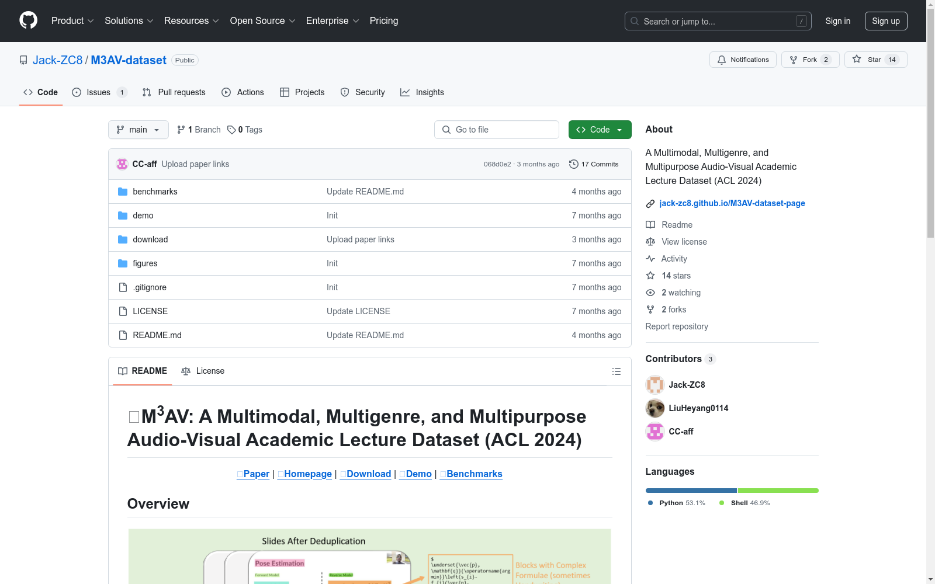Click the CC-aff commit author avatar
Viewport: 935px width, 584px height.
(x=122, y=164)
